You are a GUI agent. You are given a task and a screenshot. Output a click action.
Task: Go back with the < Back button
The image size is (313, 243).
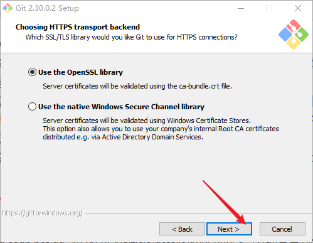(182, 229)
